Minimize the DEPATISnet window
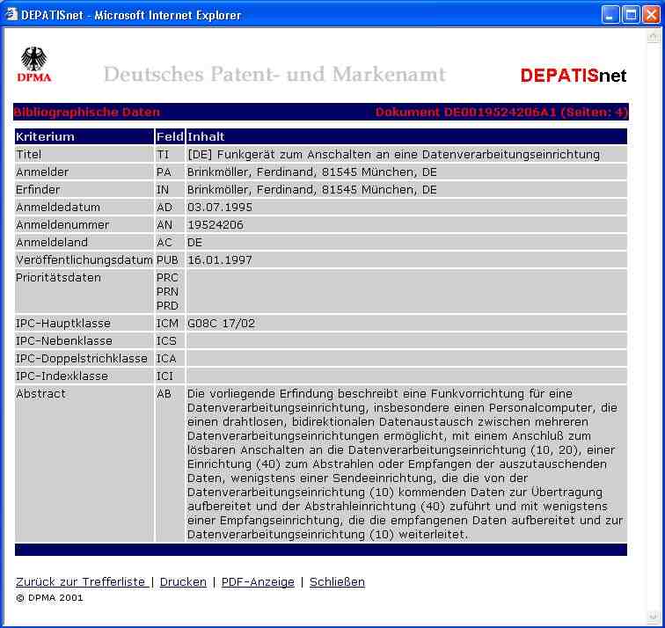The width and height of the screenshot is (665, 628). 610,15
